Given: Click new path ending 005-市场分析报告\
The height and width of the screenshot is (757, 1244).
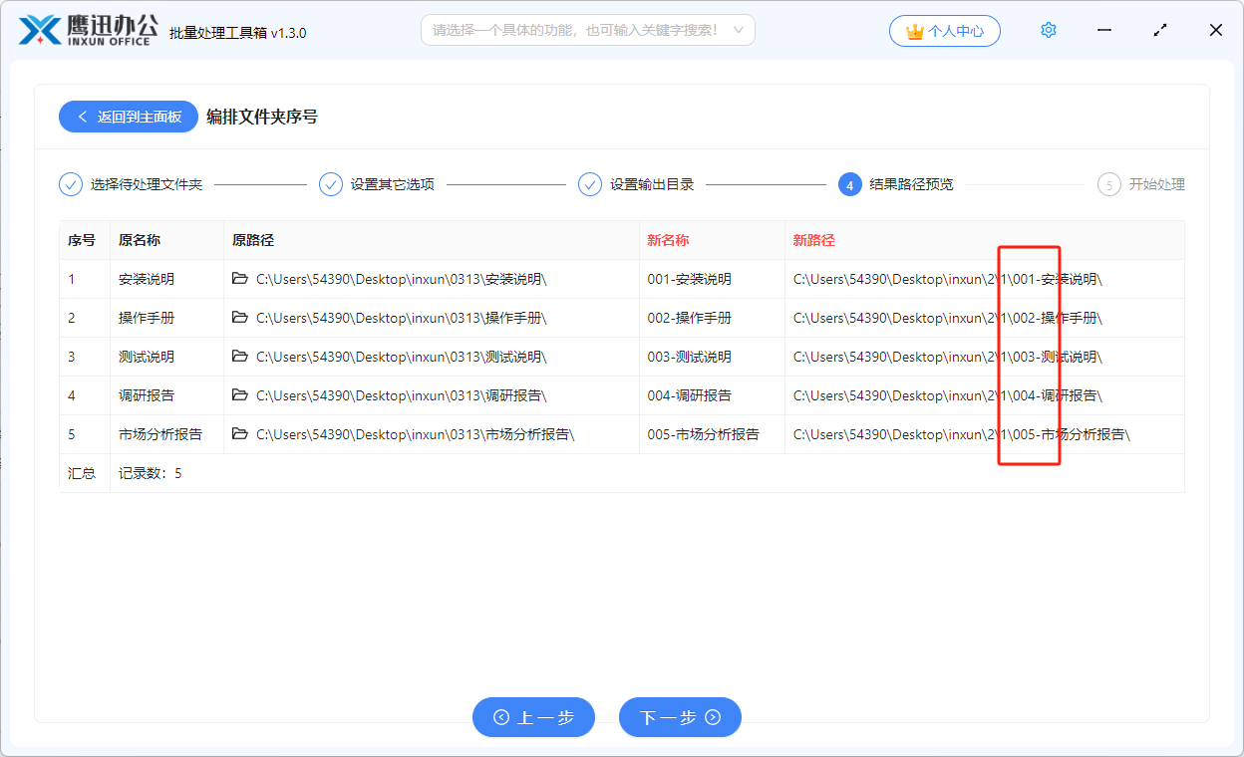Looking at the screenshot, I should (962, 434).
